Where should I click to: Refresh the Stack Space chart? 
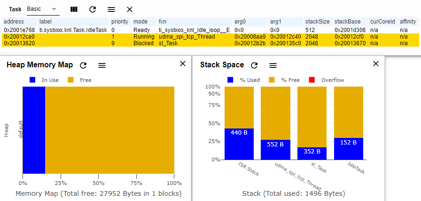(254, 65)
